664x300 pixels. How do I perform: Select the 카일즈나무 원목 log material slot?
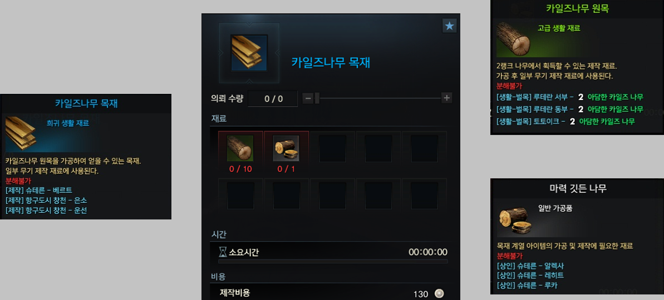240,148
